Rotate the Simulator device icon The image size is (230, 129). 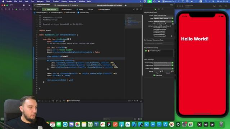(226, 6)
